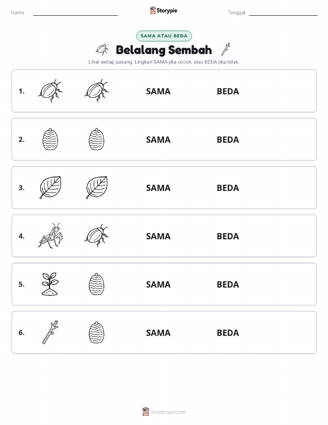Screen dimensions: 328x425
Task: Click the first leaf picture in row 3
Action: click(x=50, y=188)
